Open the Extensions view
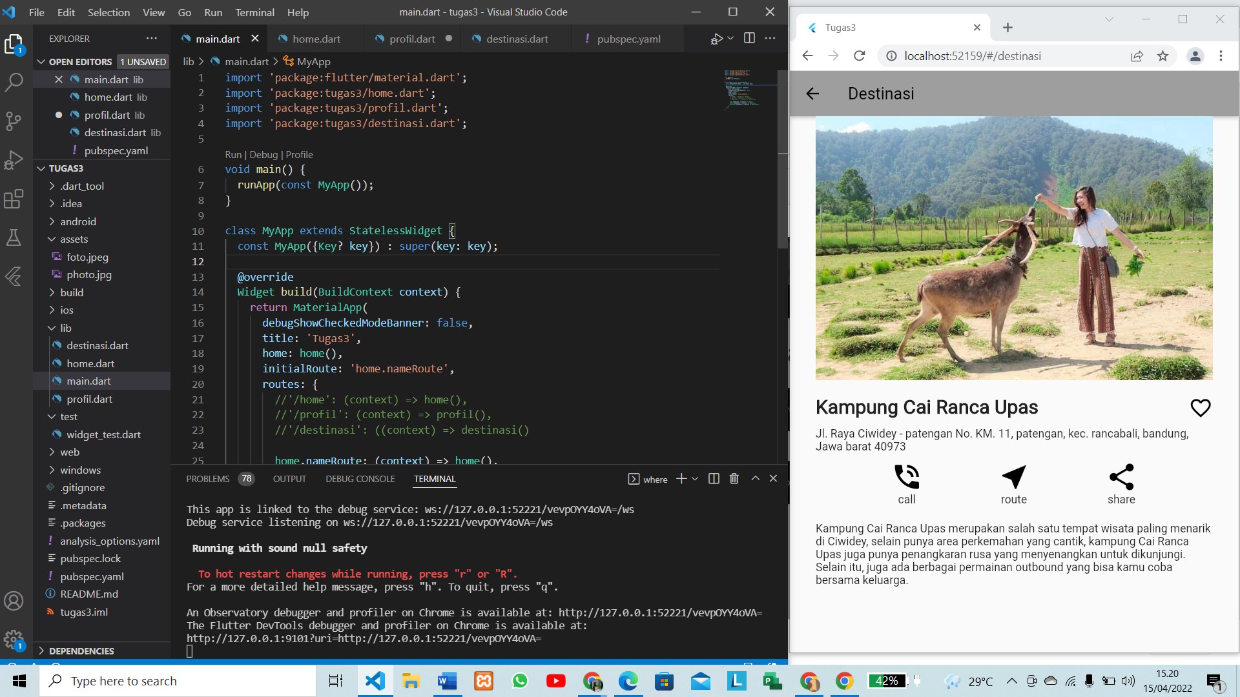1240x697 pixels. coord(14,199)
